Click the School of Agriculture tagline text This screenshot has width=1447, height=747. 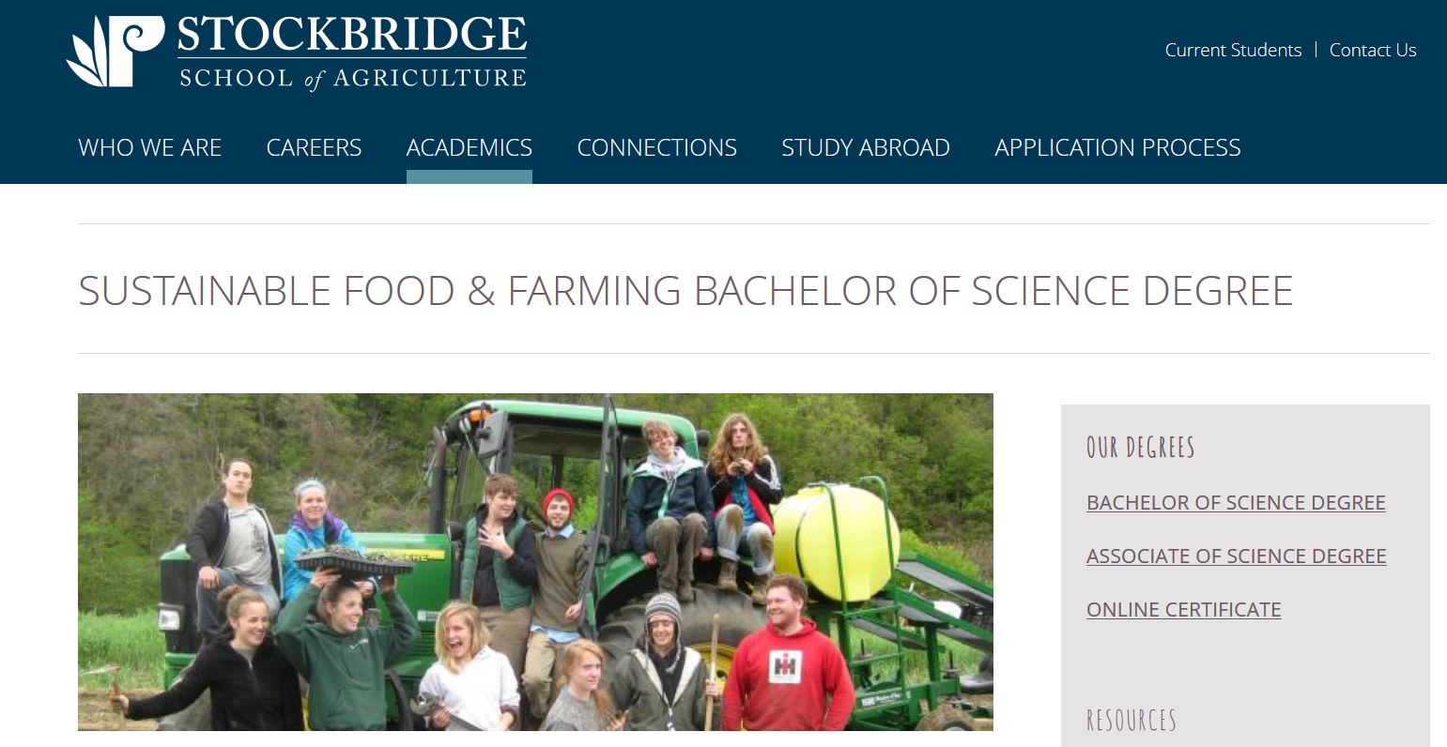pos(352,78)
